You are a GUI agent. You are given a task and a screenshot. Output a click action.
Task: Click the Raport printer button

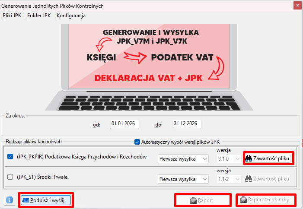pos(203,200)
